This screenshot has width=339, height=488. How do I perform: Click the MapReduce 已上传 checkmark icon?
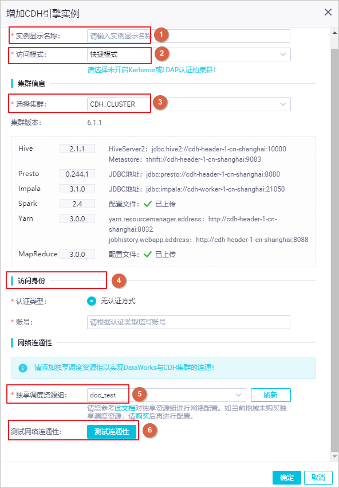148,254
